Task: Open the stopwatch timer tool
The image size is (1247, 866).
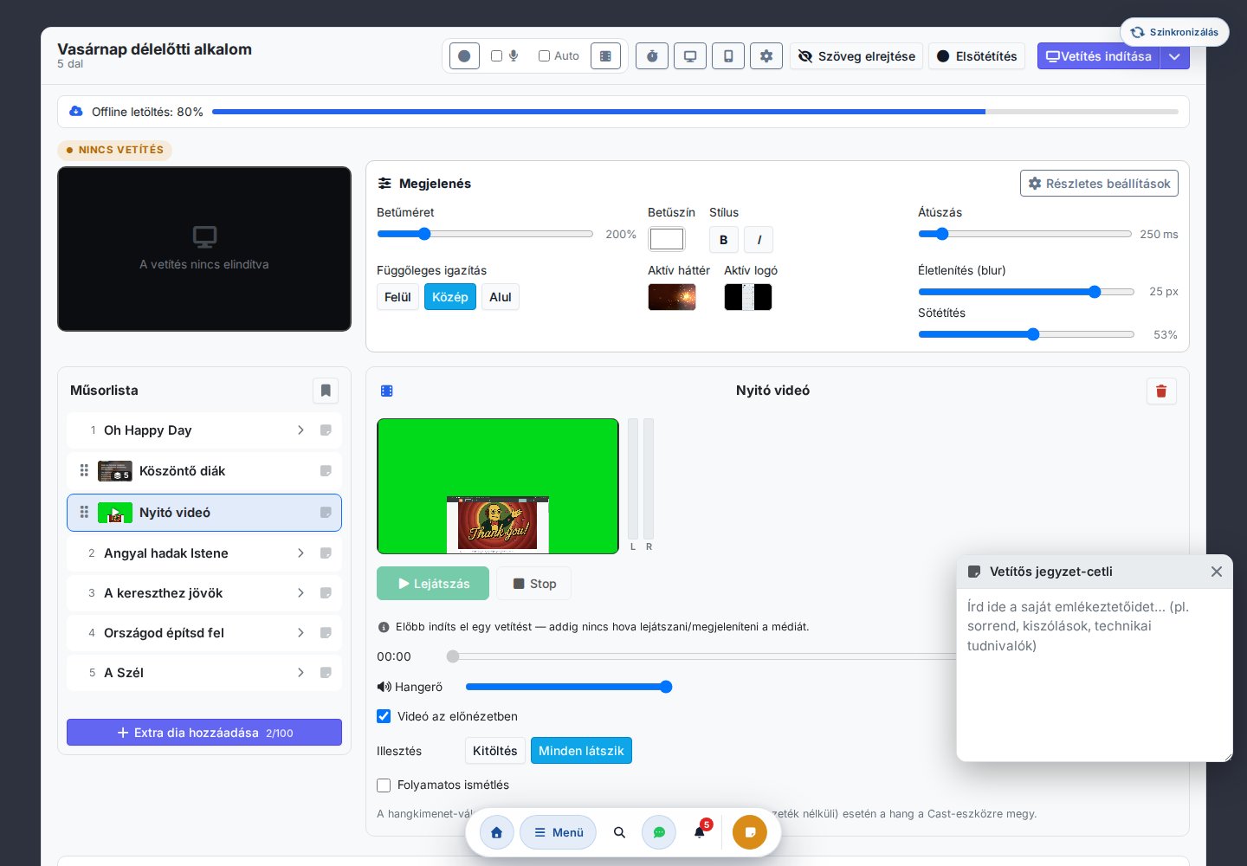Action: pos(652,56)
